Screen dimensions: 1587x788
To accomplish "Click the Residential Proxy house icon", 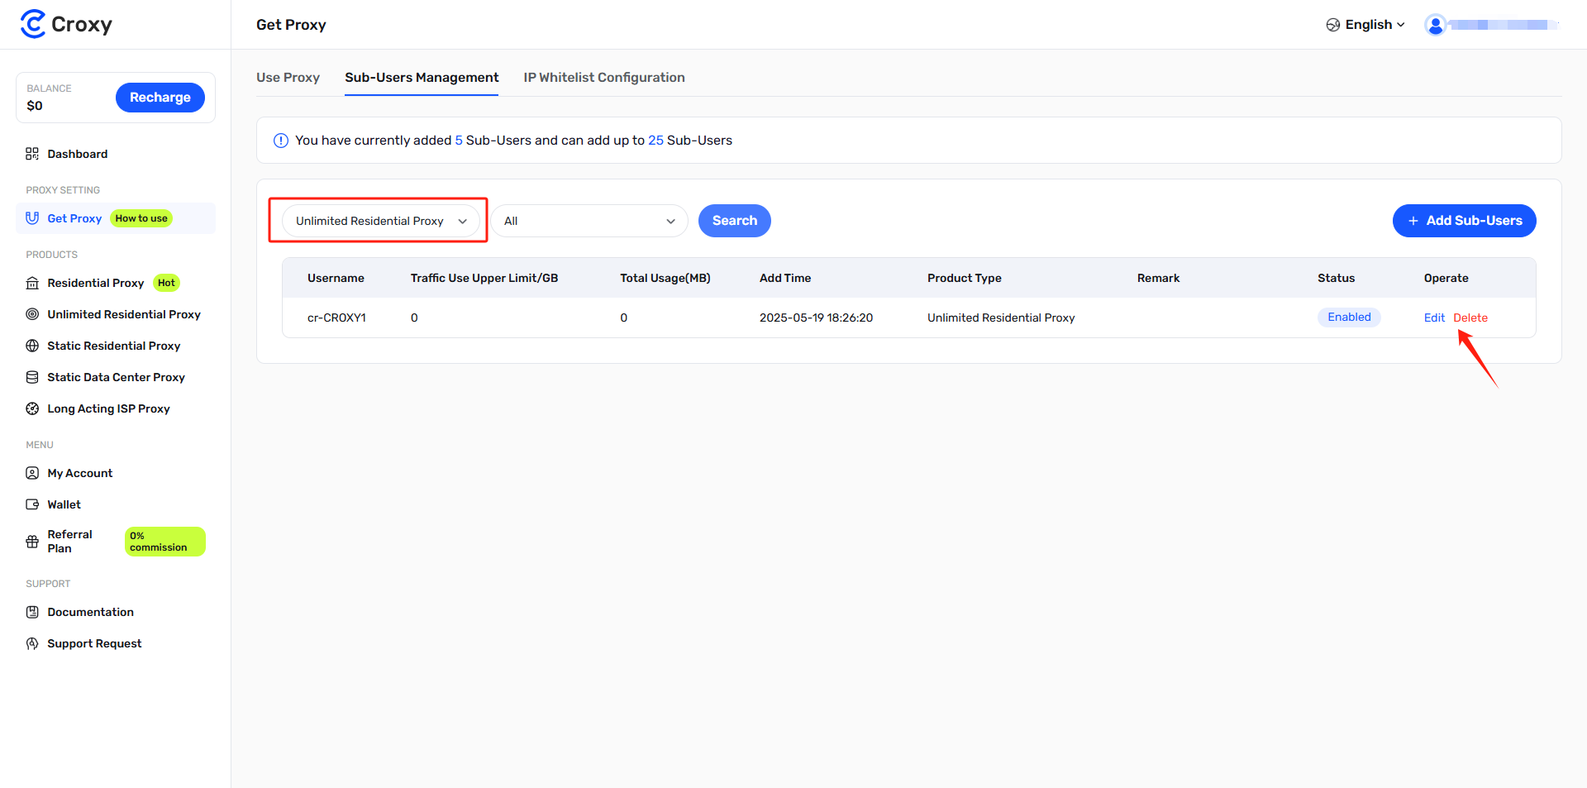I will tap(32, 283).
